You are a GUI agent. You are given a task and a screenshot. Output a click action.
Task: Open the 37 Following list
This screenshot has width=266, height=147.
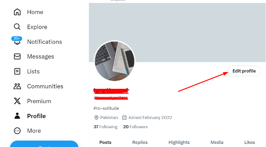pyautogui.click(x=105, y=127)
